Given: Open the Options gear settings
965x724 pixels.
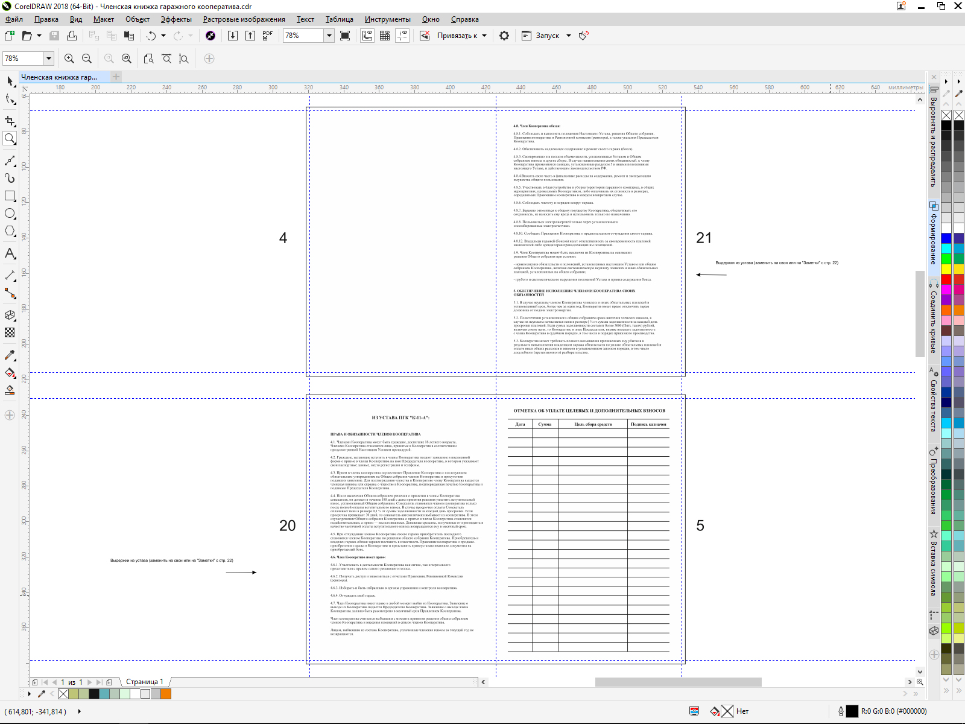Looking at the screenshot, I should coord(504,36).
